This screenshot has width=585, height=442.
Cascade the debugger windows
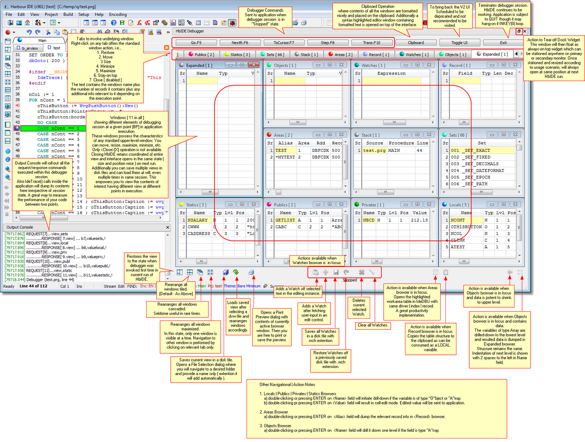point(200,273)
